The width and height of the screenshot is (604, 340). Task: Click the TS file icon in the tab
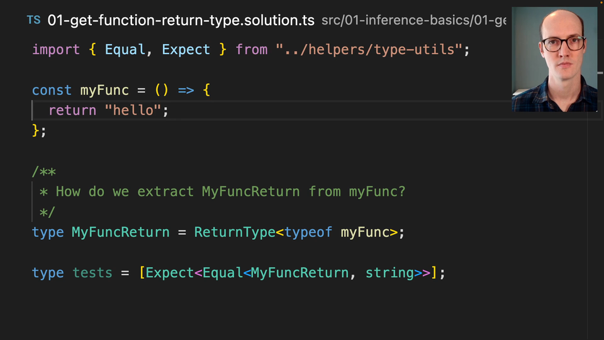click(x=33, y=20)
